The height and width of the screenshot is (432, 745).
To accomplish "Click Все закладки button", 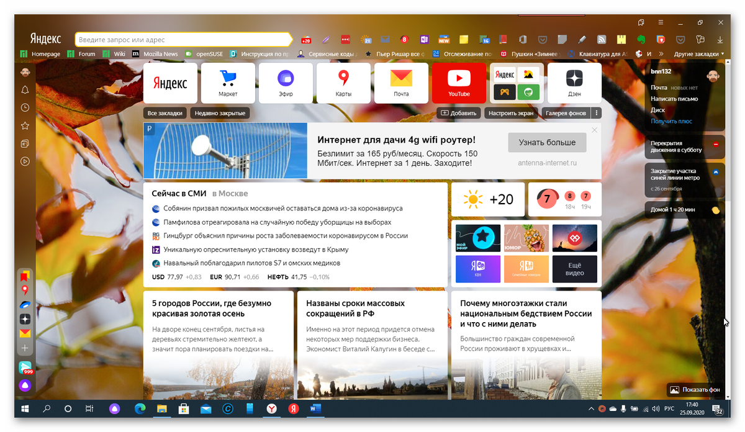I will [x=165, y=113].
